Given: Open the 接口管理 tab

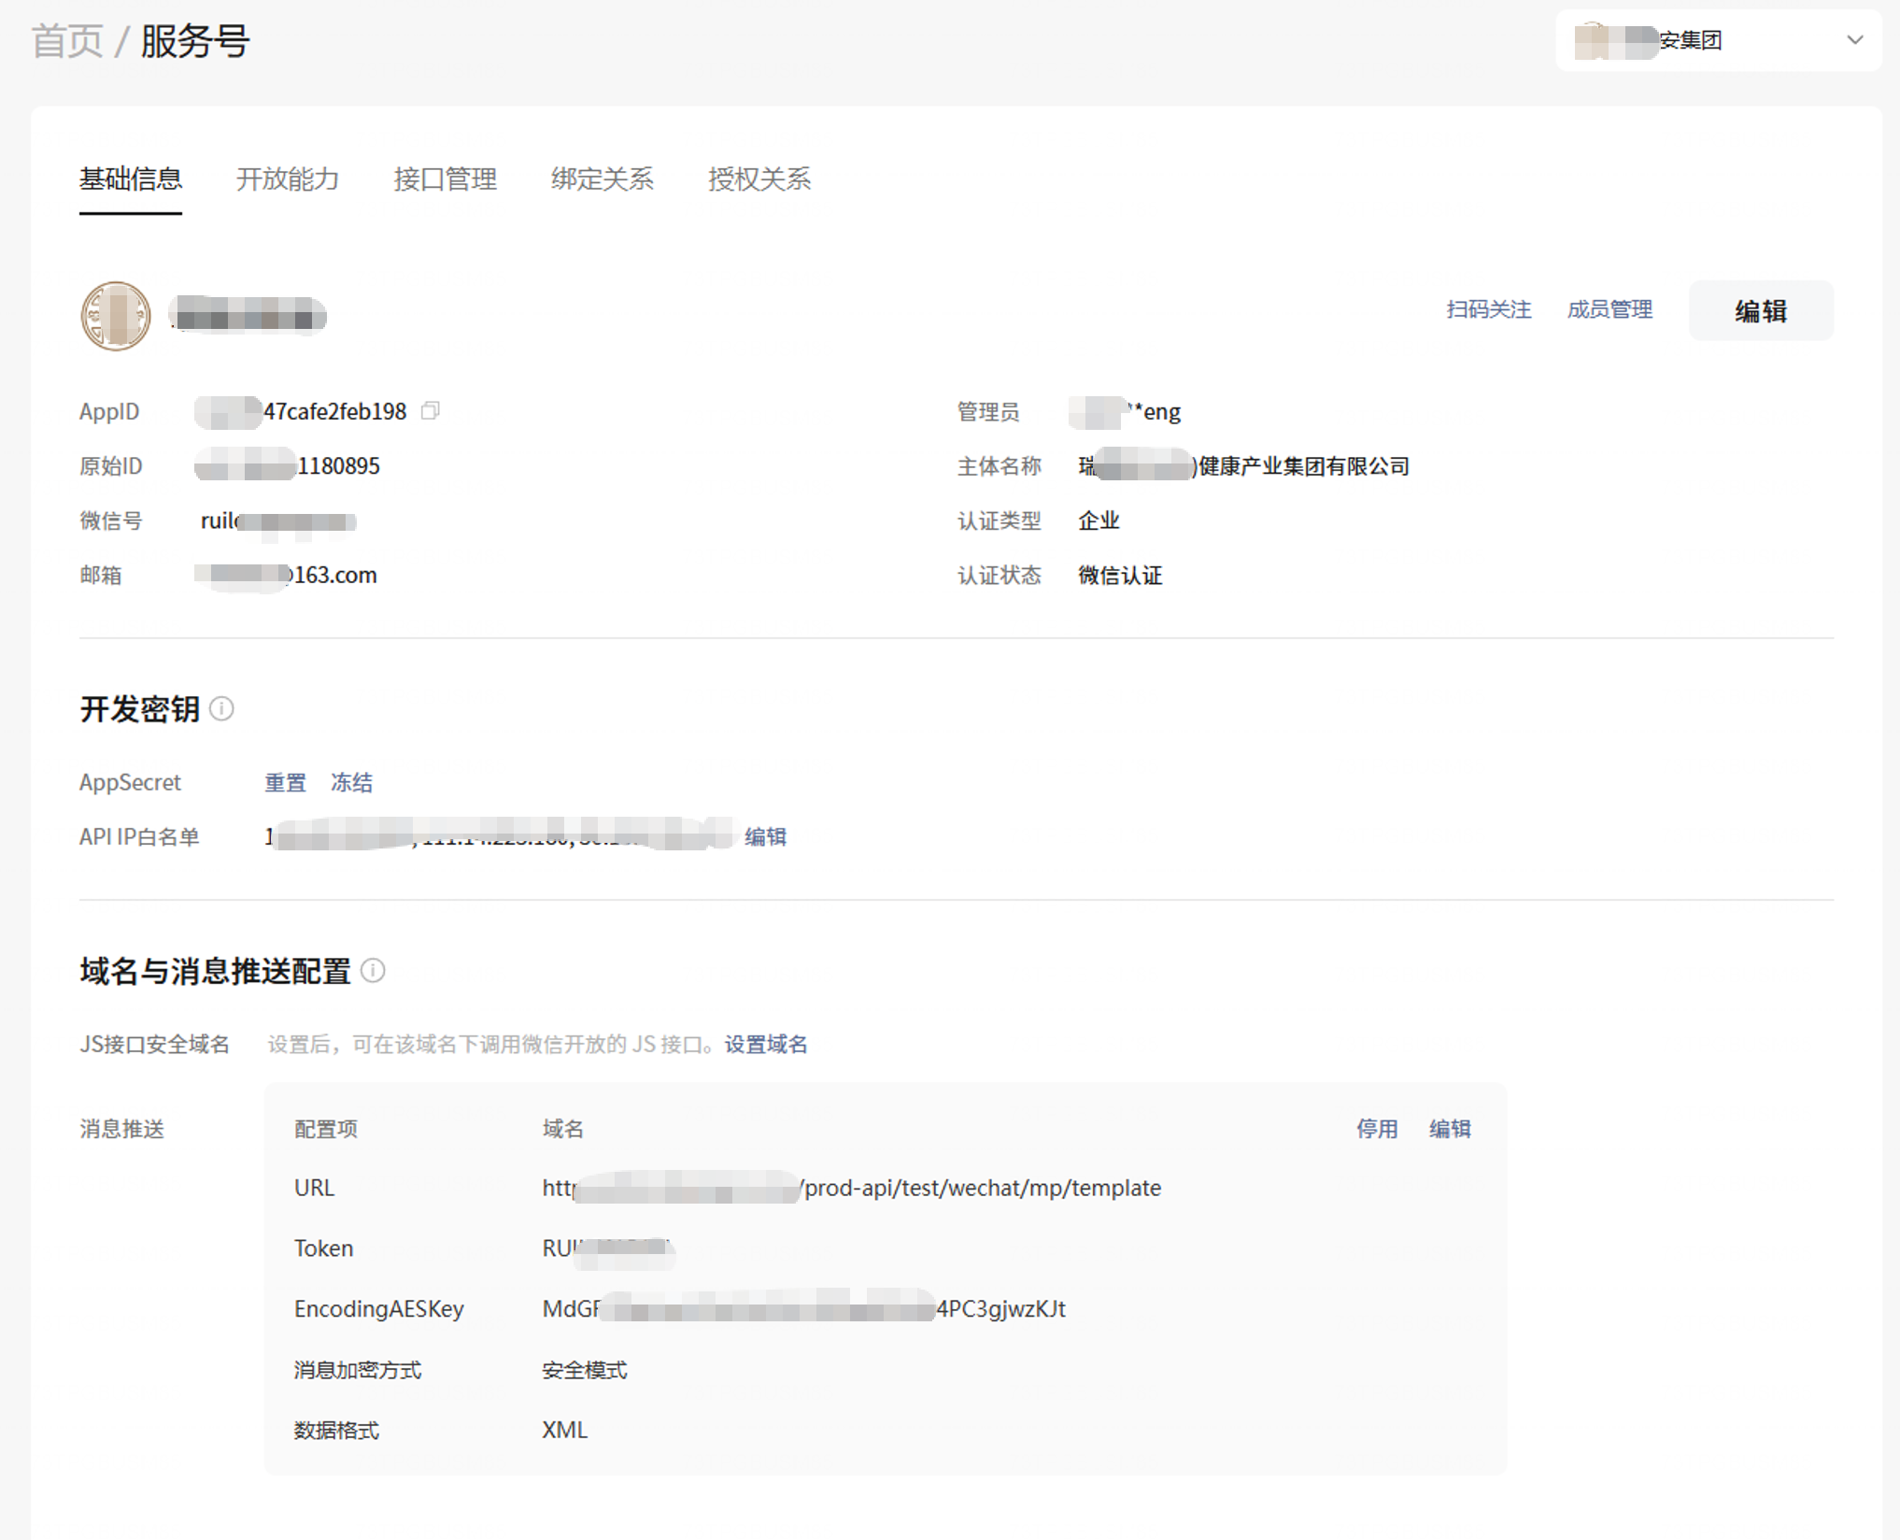Looking at the screenshot, I should click(x=445, y=178).
